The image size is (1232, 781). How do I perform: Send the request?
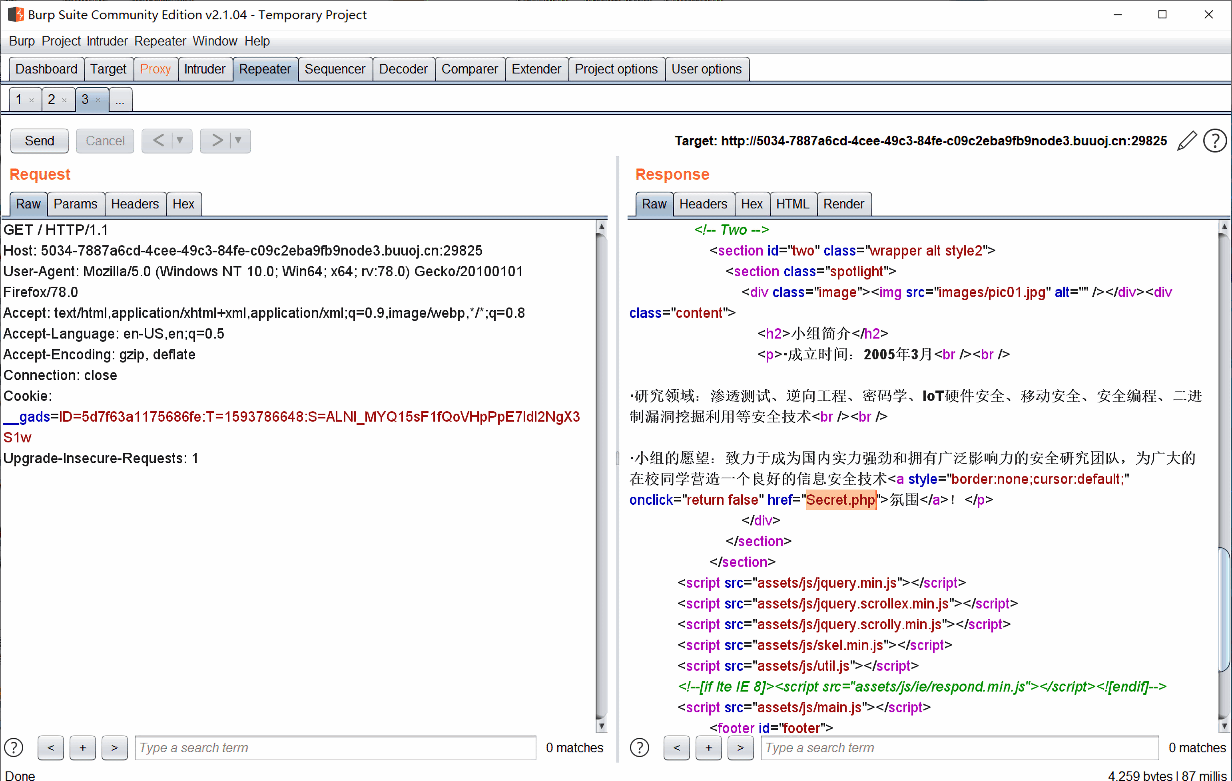point(40,141)
